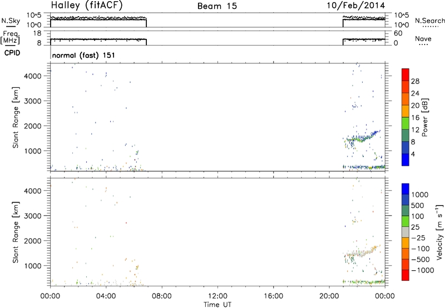Click the 'Nave' legend label

(423, 39)
